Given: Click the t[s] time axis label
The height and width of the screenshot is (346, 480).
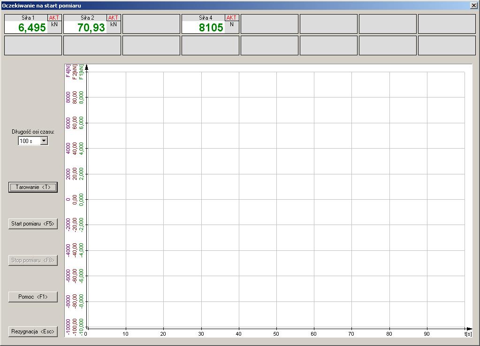Looking at the screenshot, I should click(x=468, y=334).
